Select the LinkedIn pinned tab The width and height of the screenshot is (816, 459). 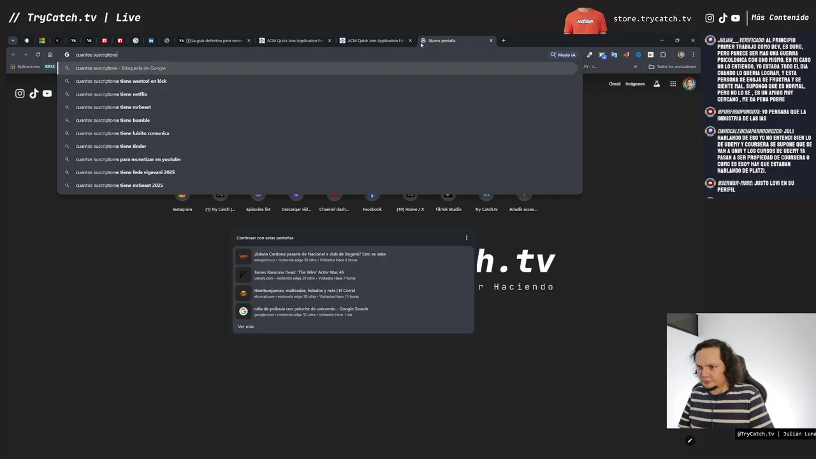(151, 41)
